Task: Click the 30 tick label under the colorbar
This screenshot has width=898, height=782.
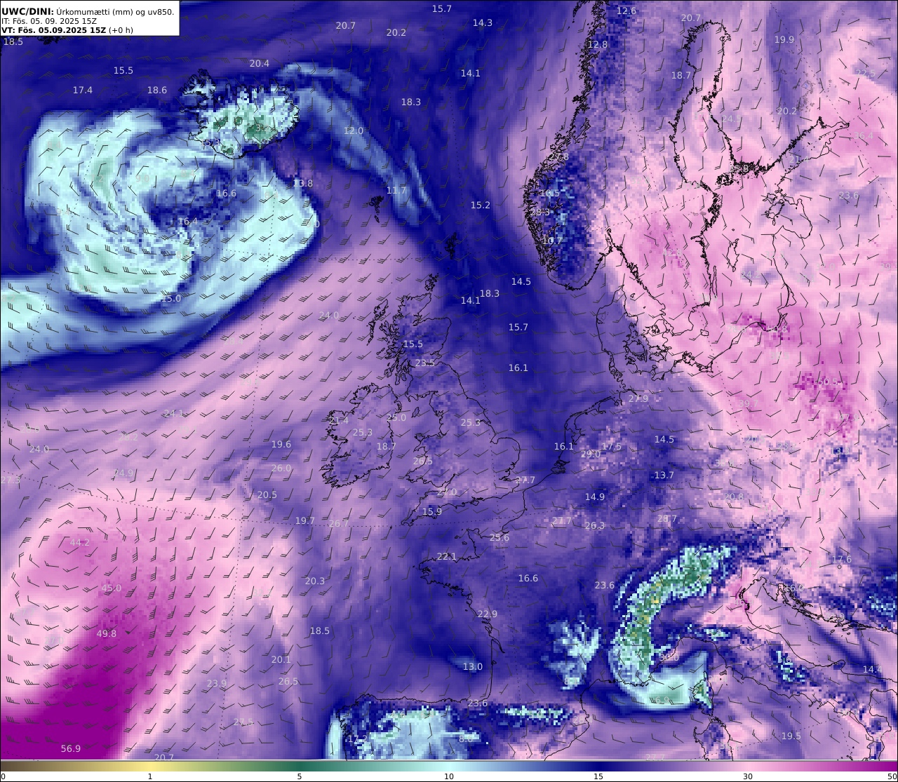Action: point(748,776)
